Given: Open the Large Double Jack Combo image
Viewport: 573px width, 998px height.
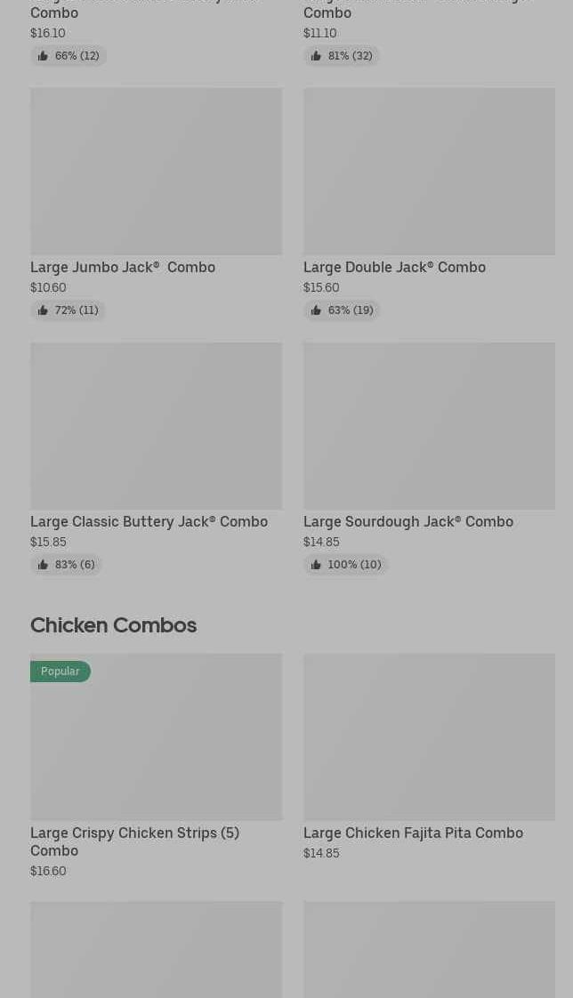Looking at the screenshot, I should pos(429,171).
